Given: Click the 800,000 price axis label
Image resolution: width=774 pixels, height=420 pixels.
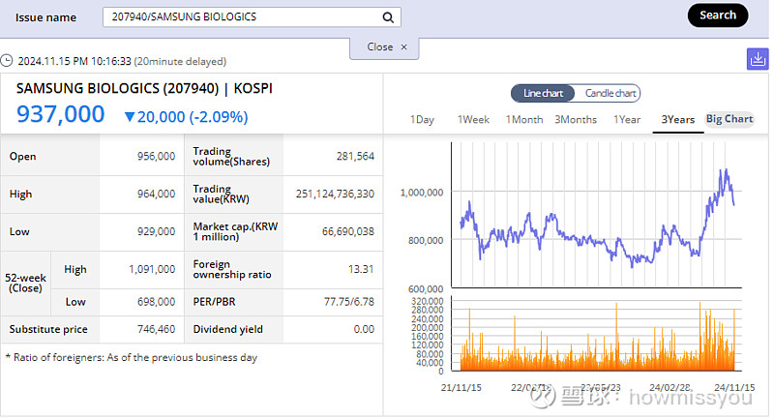Looking at the screenshot, I should pos(426,240).
